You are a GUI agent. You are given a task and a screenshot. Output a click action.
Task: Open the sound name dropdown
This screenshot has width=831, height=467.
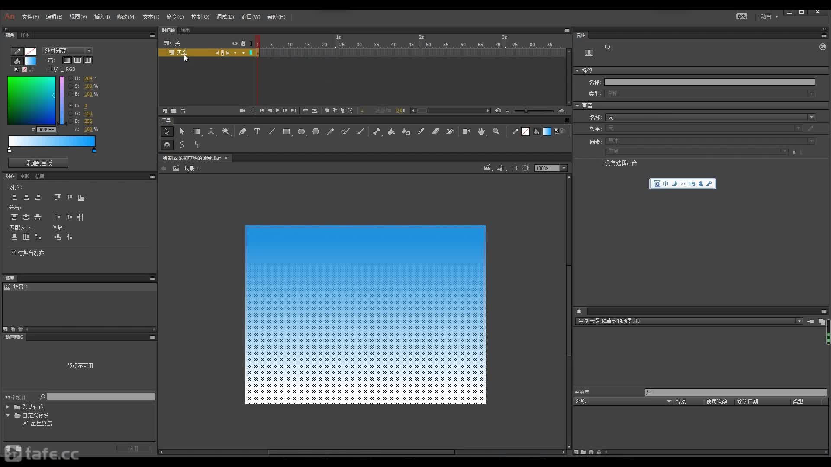point(710,117)
